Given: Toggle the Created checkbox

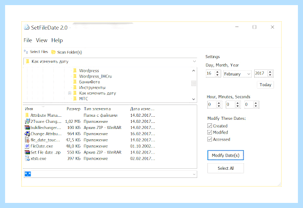Looking at the screenshot, I should click(209, 126).
